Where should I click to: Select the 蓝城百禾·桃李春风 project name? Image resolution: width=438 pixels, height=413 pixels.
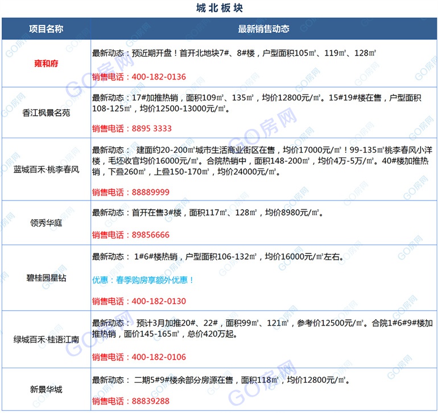pos(46,169)
